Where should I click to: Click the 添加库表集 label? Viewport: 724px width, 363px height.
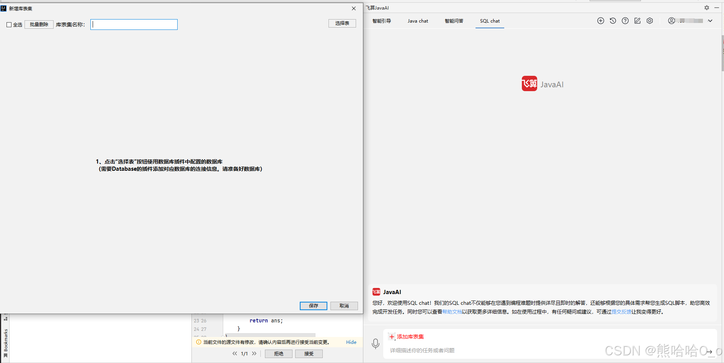pyautogui.click(x=410, y=337)
